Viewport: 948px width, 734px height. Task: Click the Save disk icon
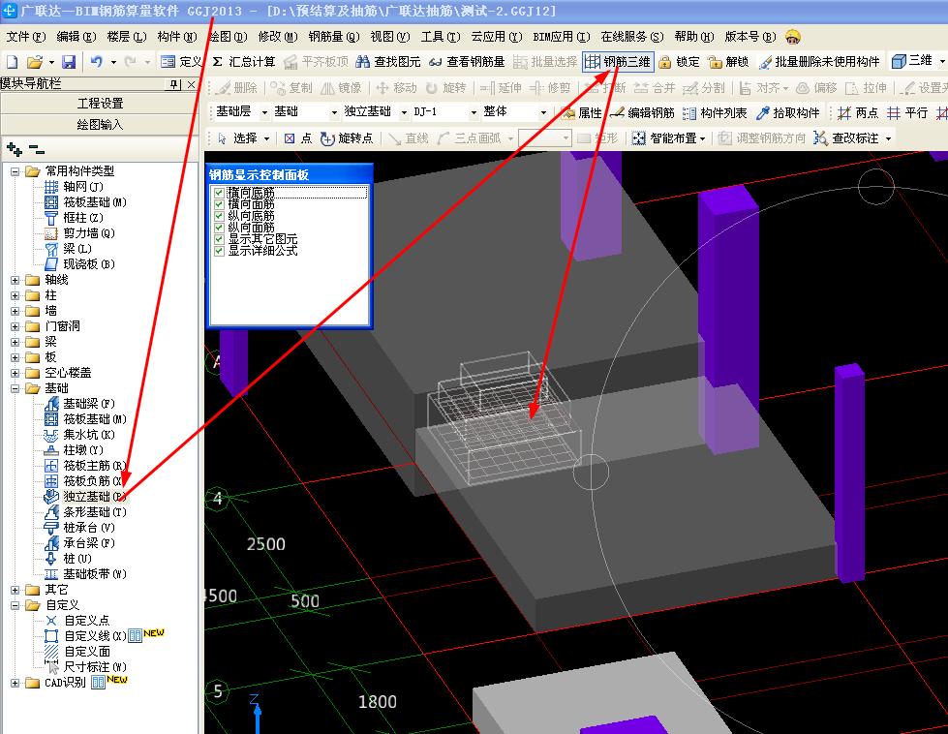point(69,62)
